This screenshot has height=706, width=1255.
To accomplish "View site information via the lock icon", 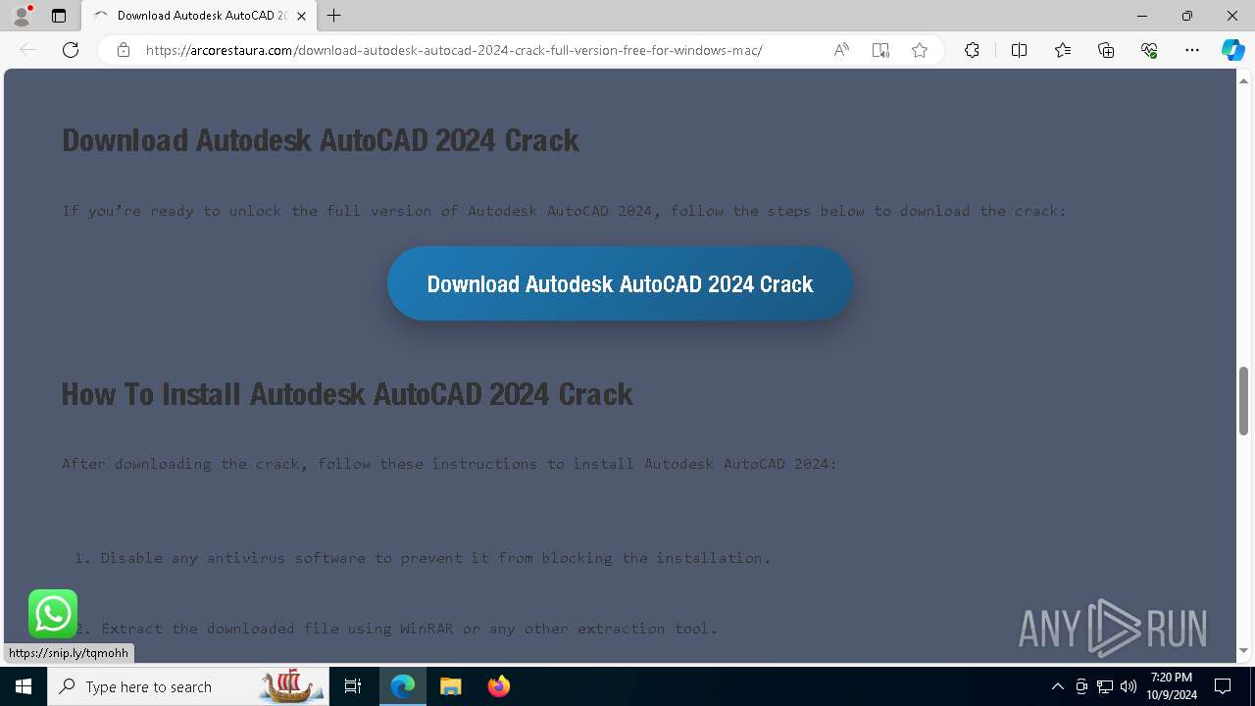I will pos(124,50).
